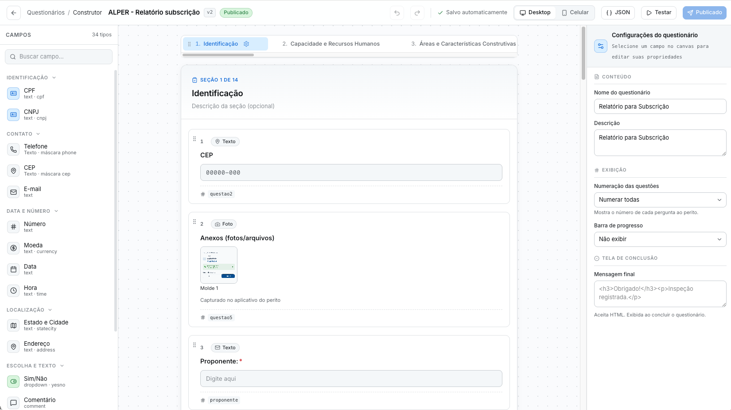Select the Comentário chat icon
731x410 pixels.
[14, 403]
